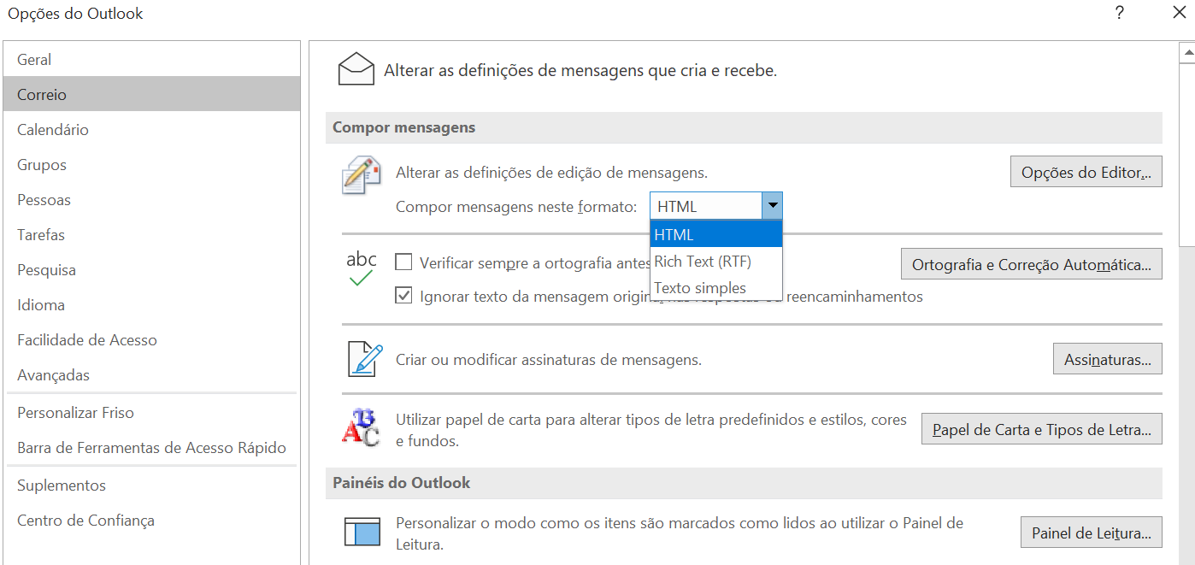The height and width of the screenshot is (565, 1195).
Task: Select the Correio category
Action: pos(151,94)
